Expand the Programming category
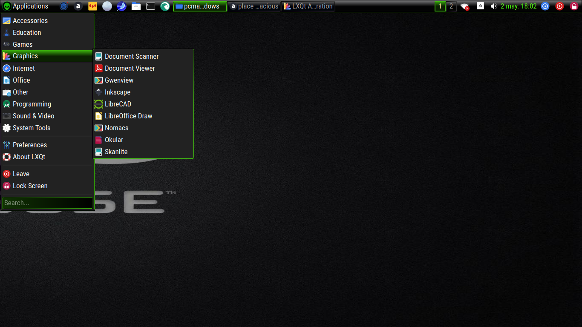 click(x=47, y=104)
